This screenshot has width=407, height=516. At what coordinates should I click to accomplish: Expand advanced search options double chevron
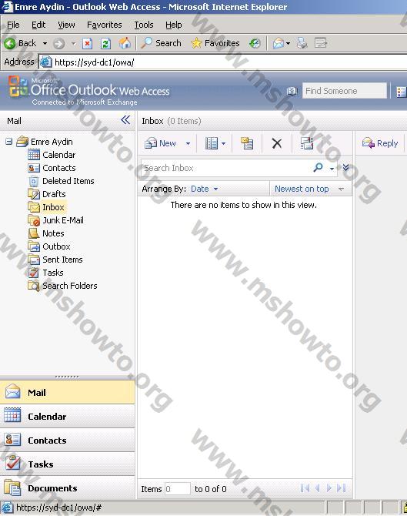346,167
